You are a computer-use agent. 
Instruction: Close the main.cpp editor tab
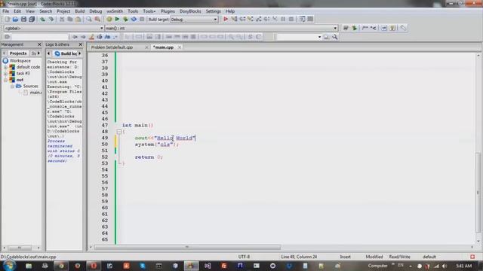pyautogui.click(x=180, y=47)
